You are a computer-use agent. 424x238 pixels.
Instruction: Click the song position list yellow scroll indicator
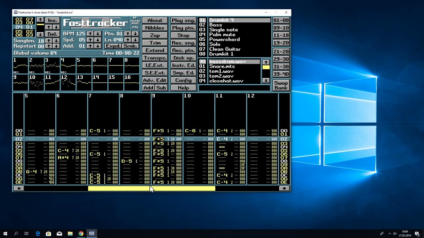pos(40,25)
